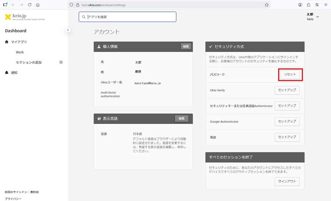Image resolution: width=331 pixels, height=201 pixels.
Task: Open 通知 notifications in the sidebar
Action: point(14,73)
